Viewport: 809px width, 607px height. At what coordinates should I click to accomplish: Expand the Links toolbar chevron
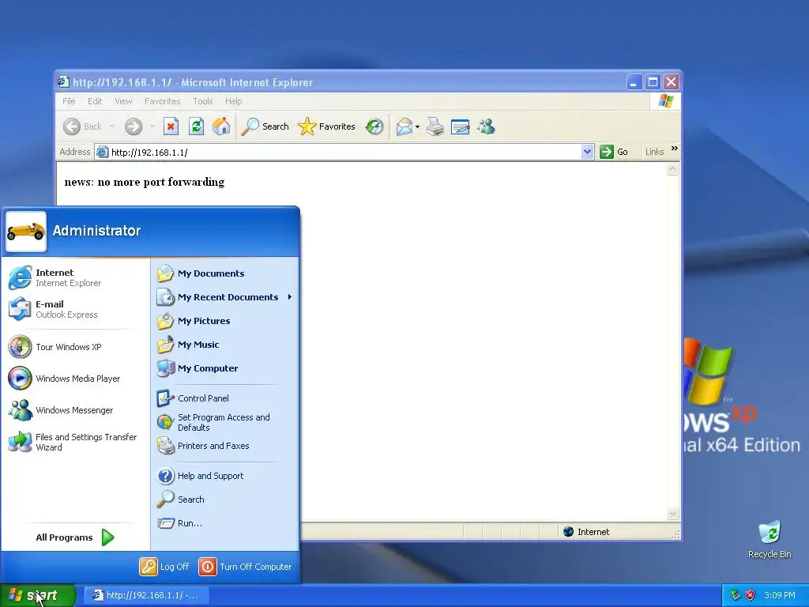(x=675, y=149)
